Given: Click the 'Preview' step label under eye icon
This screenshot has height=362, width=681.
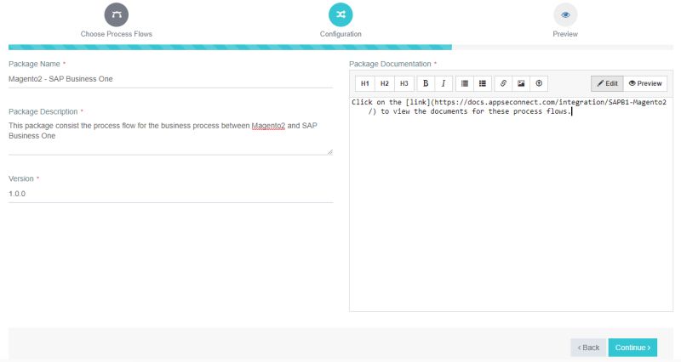Looking at the screenshot, I should [x=565, y=34].
